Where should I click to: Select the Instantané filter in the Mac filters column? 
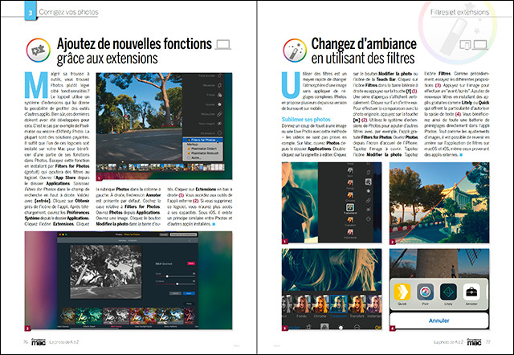click(350, 233)
